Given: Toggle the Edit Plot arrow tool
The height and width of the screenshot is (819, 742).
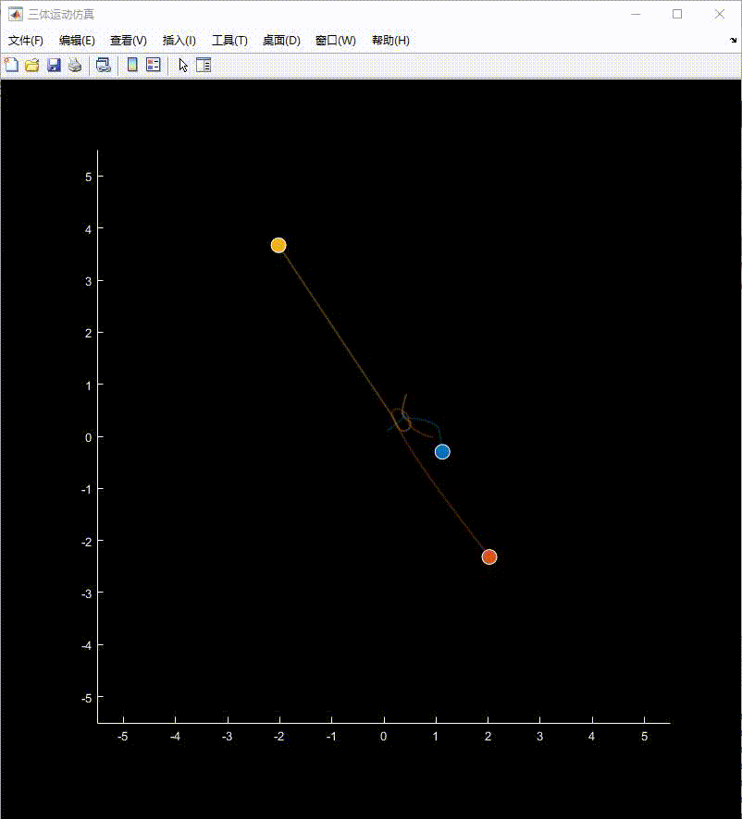Looking at the screenshot, I should (183, 66).
